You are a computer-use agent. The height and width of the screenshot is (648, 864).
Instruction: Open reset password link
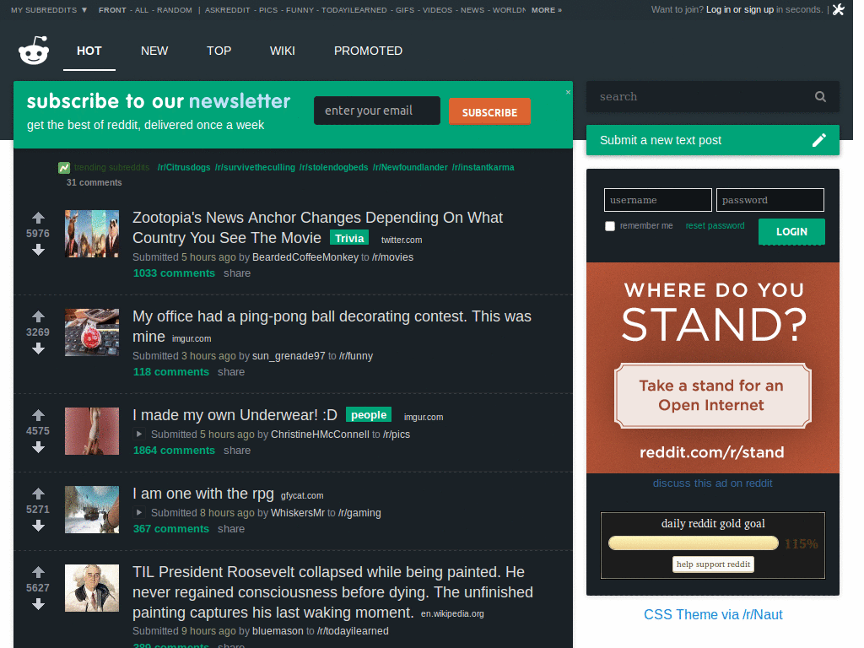tap(715, 225)
